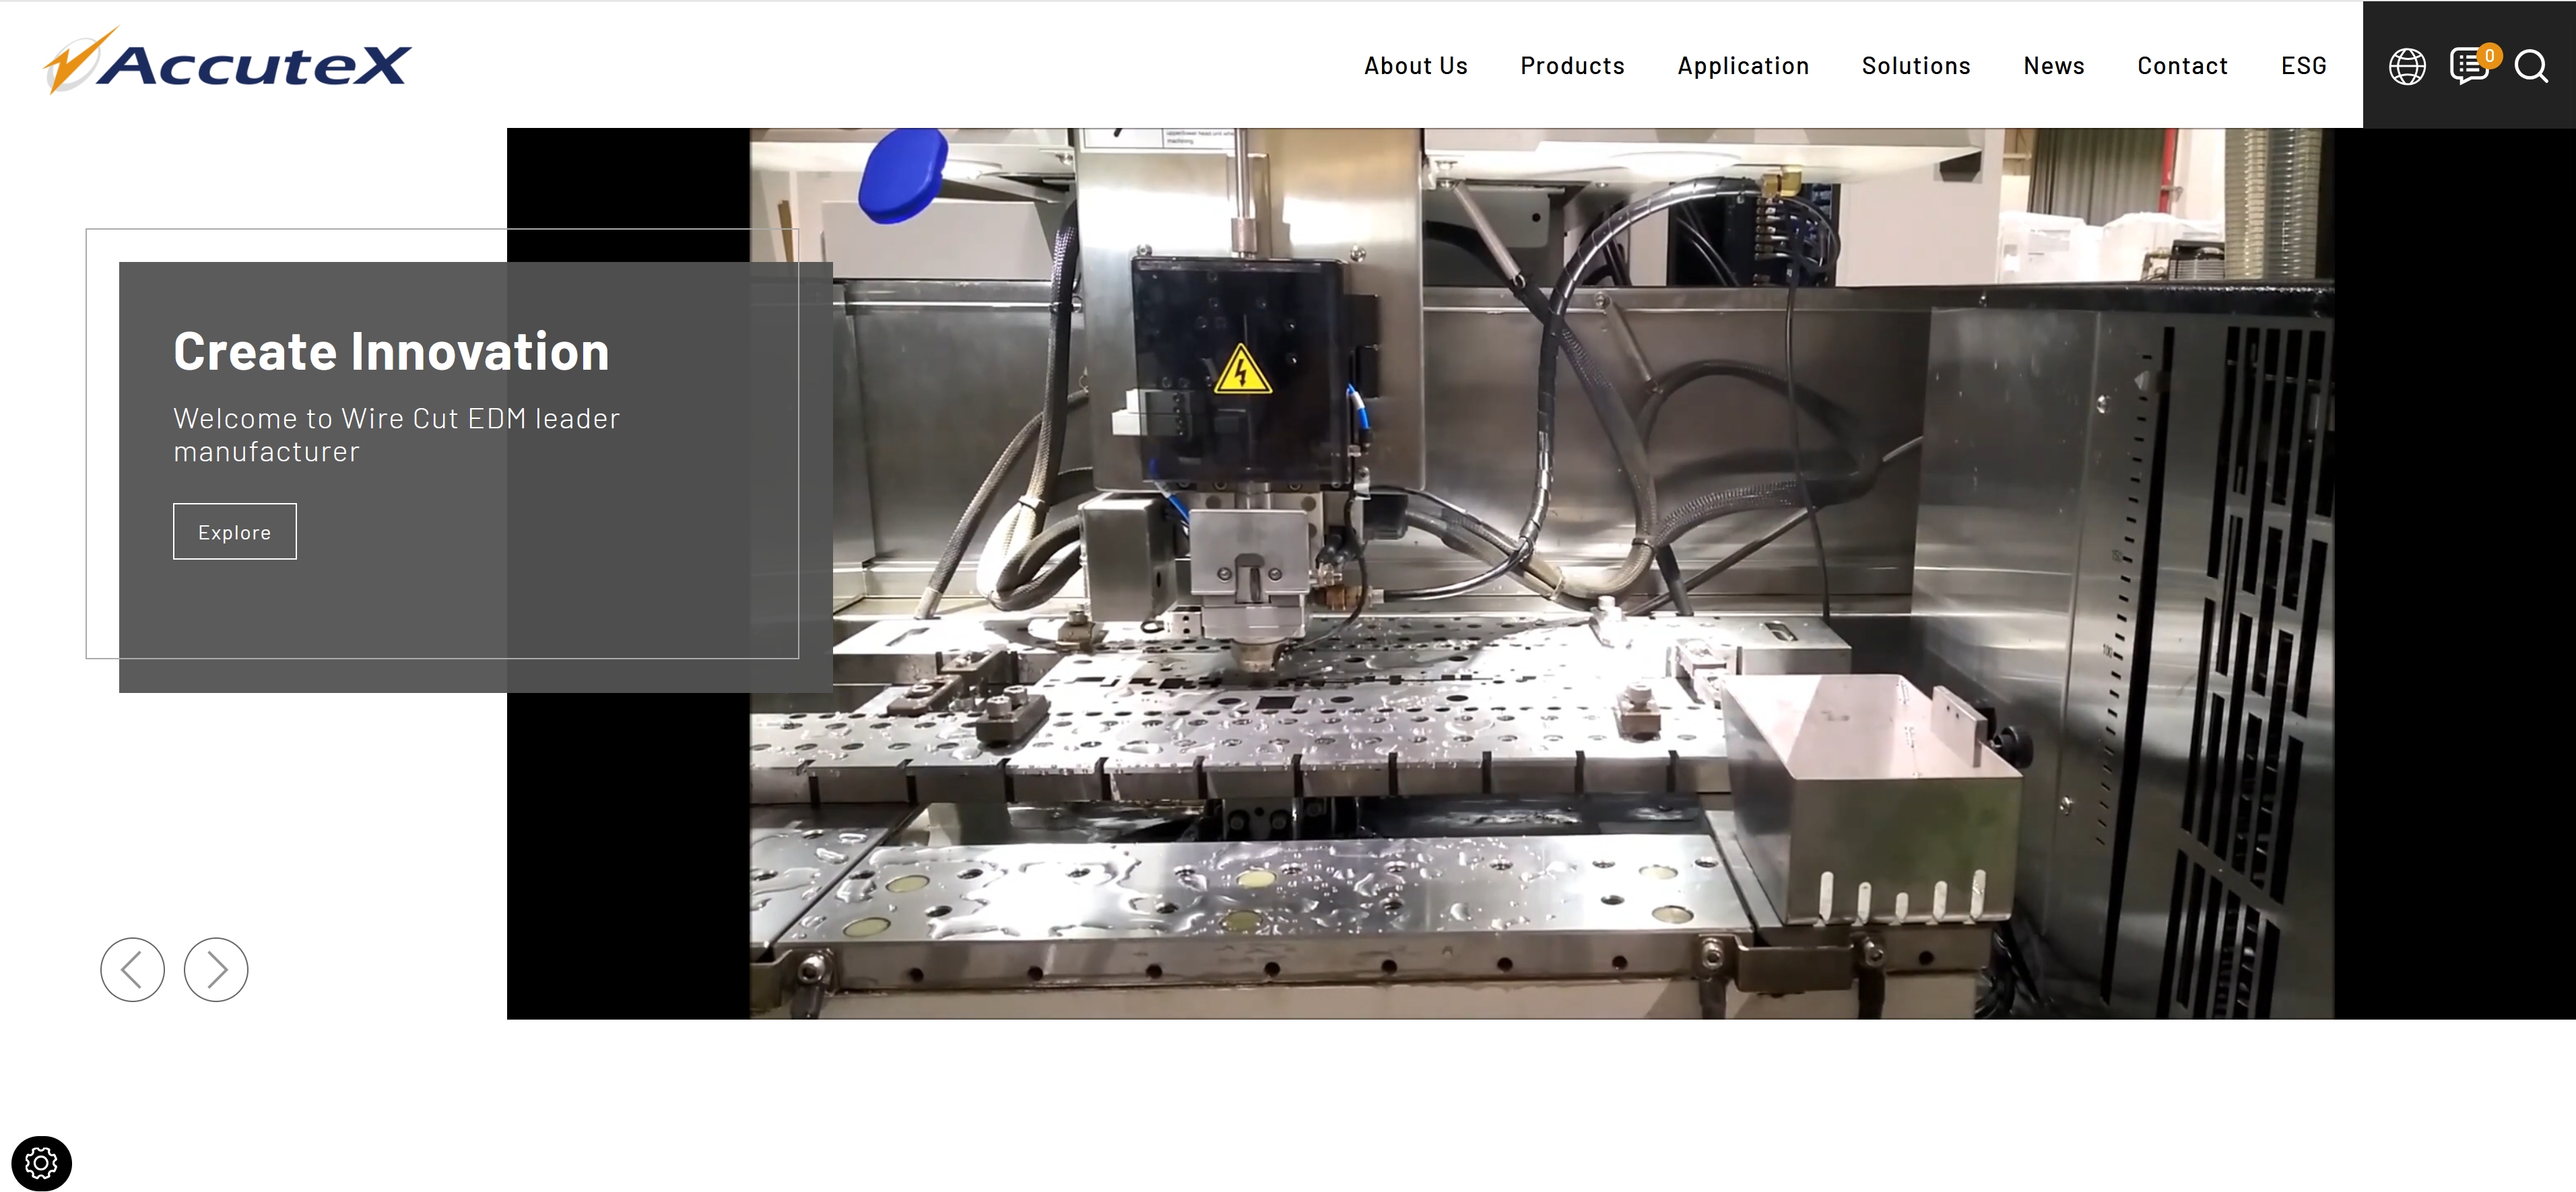Click the machine video banner

coord(1541,573)
